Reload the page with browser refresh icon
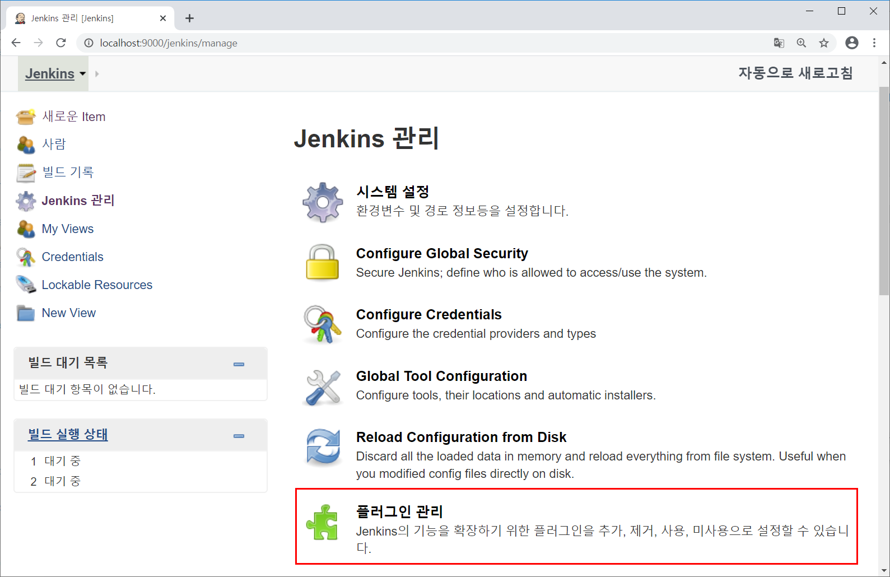The width and height of the screenshot is (890, 577). coord(61,43)
